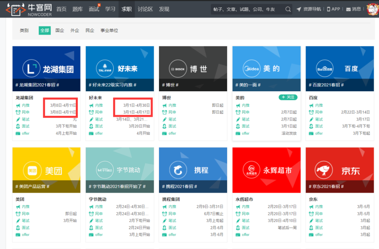
Task: Open the 发现 nav item
Action: click(164, 9)
